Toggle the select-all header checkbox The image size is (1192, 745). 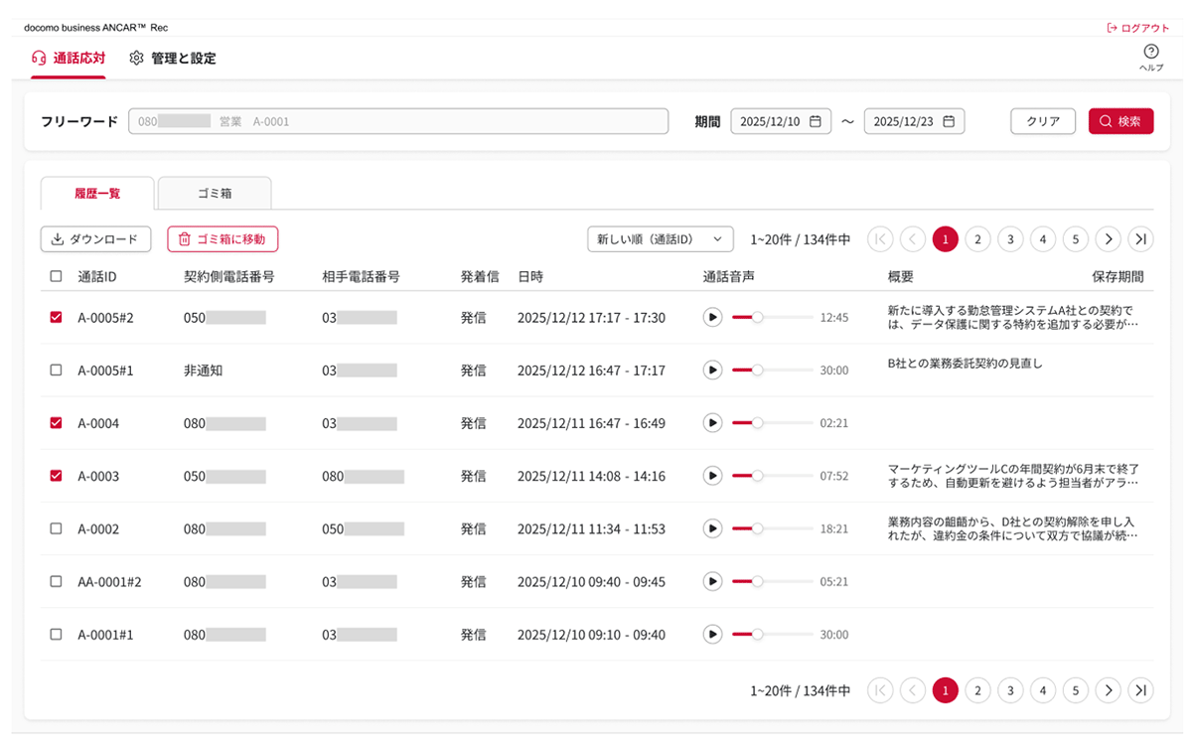(56, 276)
